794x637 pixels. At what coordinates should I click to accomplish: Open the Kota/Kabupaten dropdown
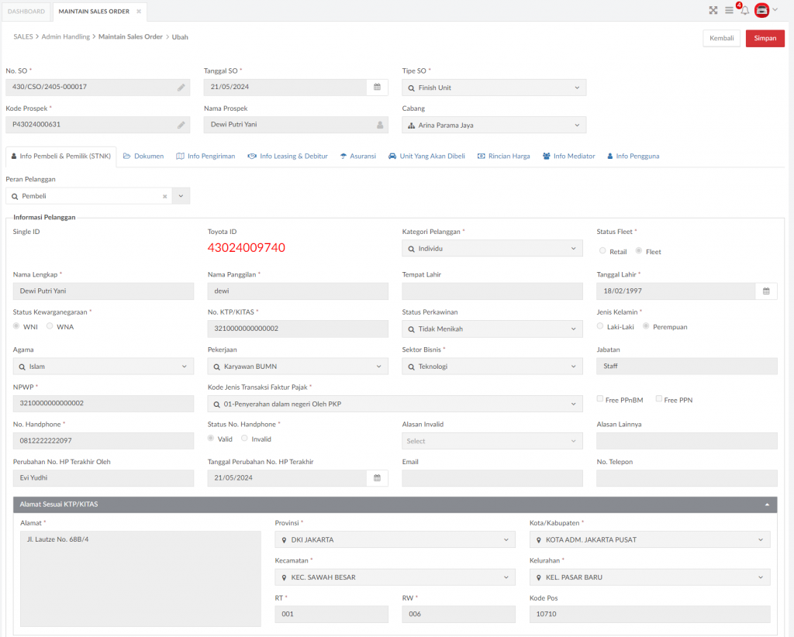click(650, 540)
